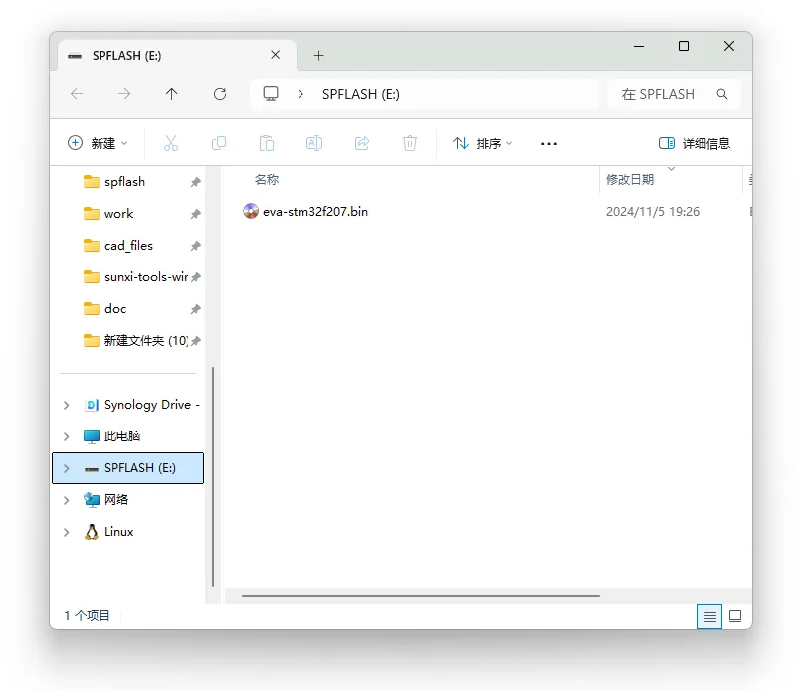Viewport: 804px width, 691px height.
Task: Select file eva-stm32f207.bin
Action: coord(315,212)
